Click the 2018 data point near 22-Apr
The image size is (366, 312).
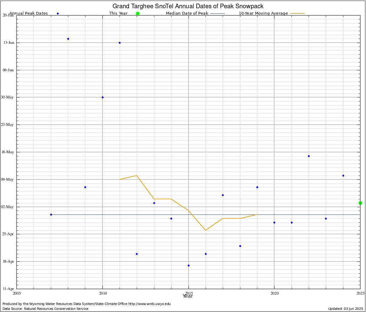coord(240,246)
